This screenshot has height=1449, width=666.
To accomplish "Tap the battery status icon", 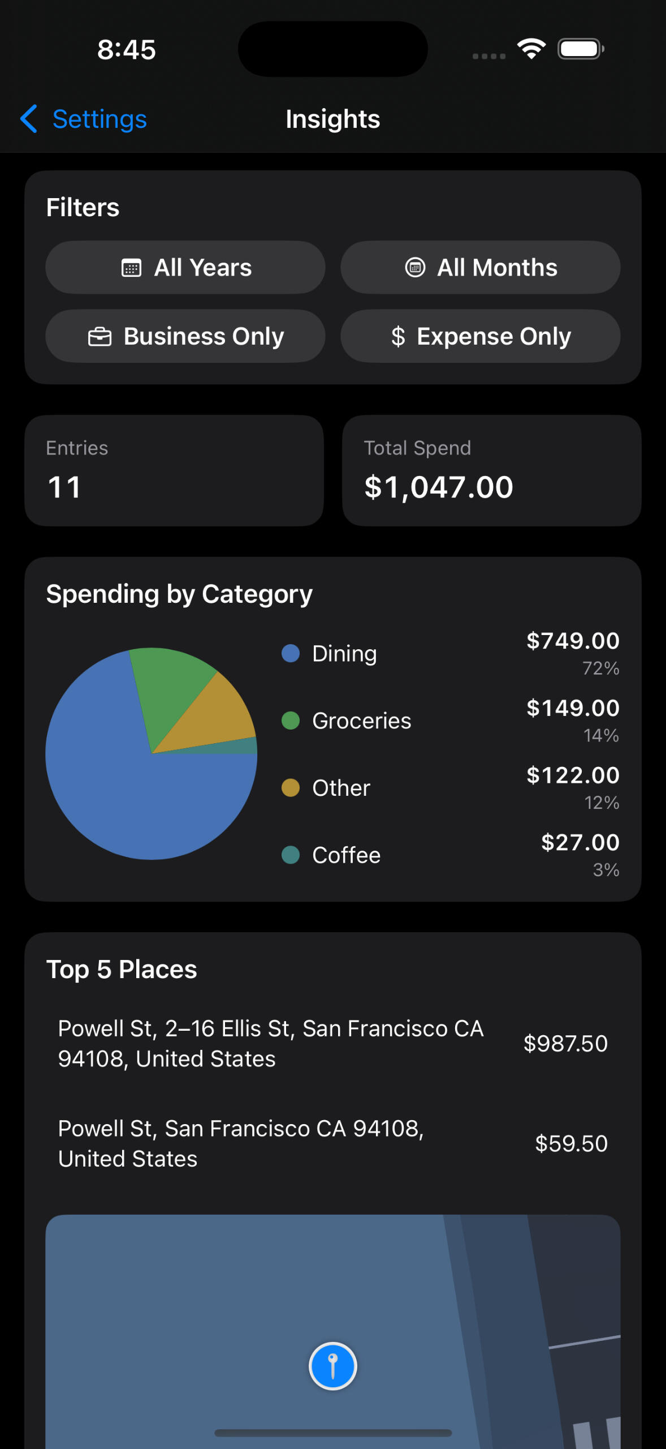I will point(581,49).
